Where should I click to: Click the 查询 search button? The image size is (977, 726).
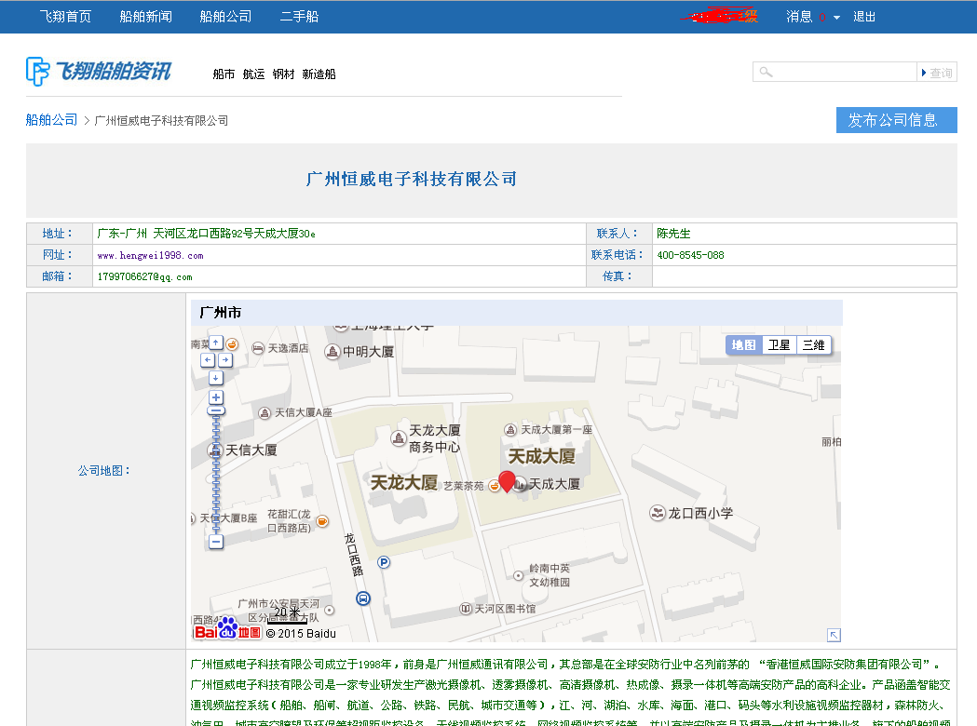tap(938, 73)
